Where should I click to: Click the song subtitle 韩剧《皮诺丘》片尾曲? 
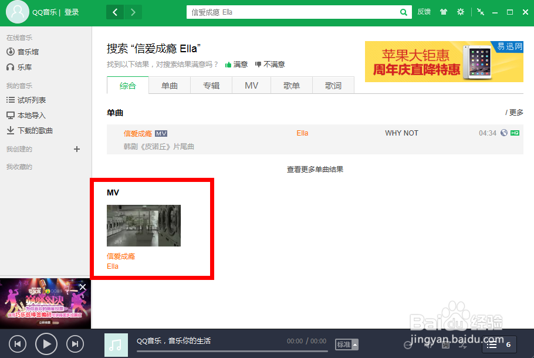coord(158,147)
